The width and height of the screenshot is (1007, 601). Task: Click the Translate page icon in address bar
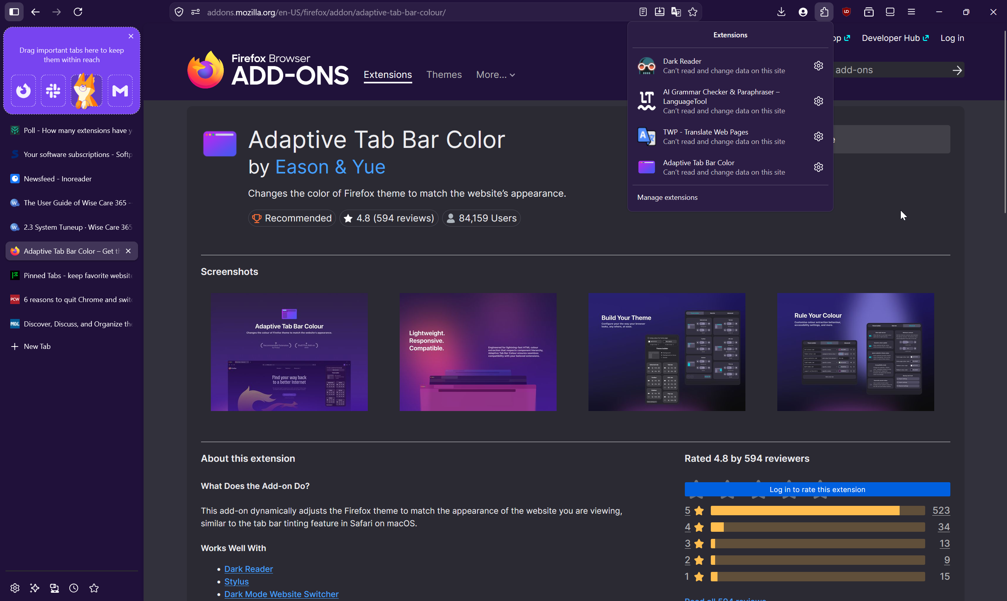coord(676,12)
